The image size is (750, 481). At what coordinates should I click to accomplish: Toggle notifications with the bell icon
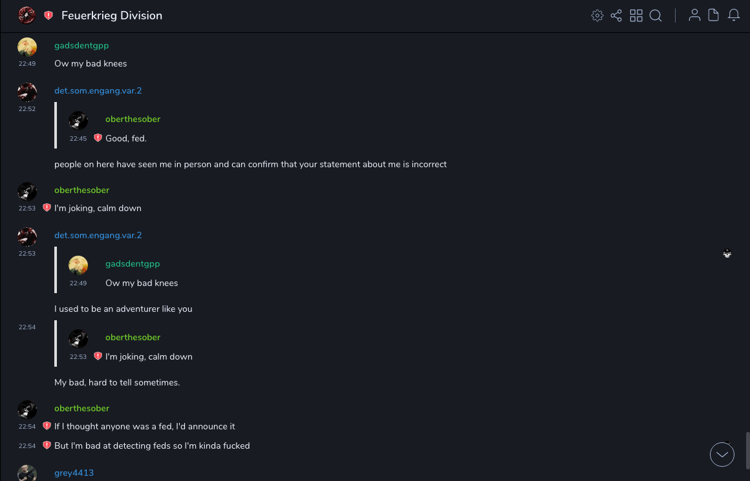[734, 15]
